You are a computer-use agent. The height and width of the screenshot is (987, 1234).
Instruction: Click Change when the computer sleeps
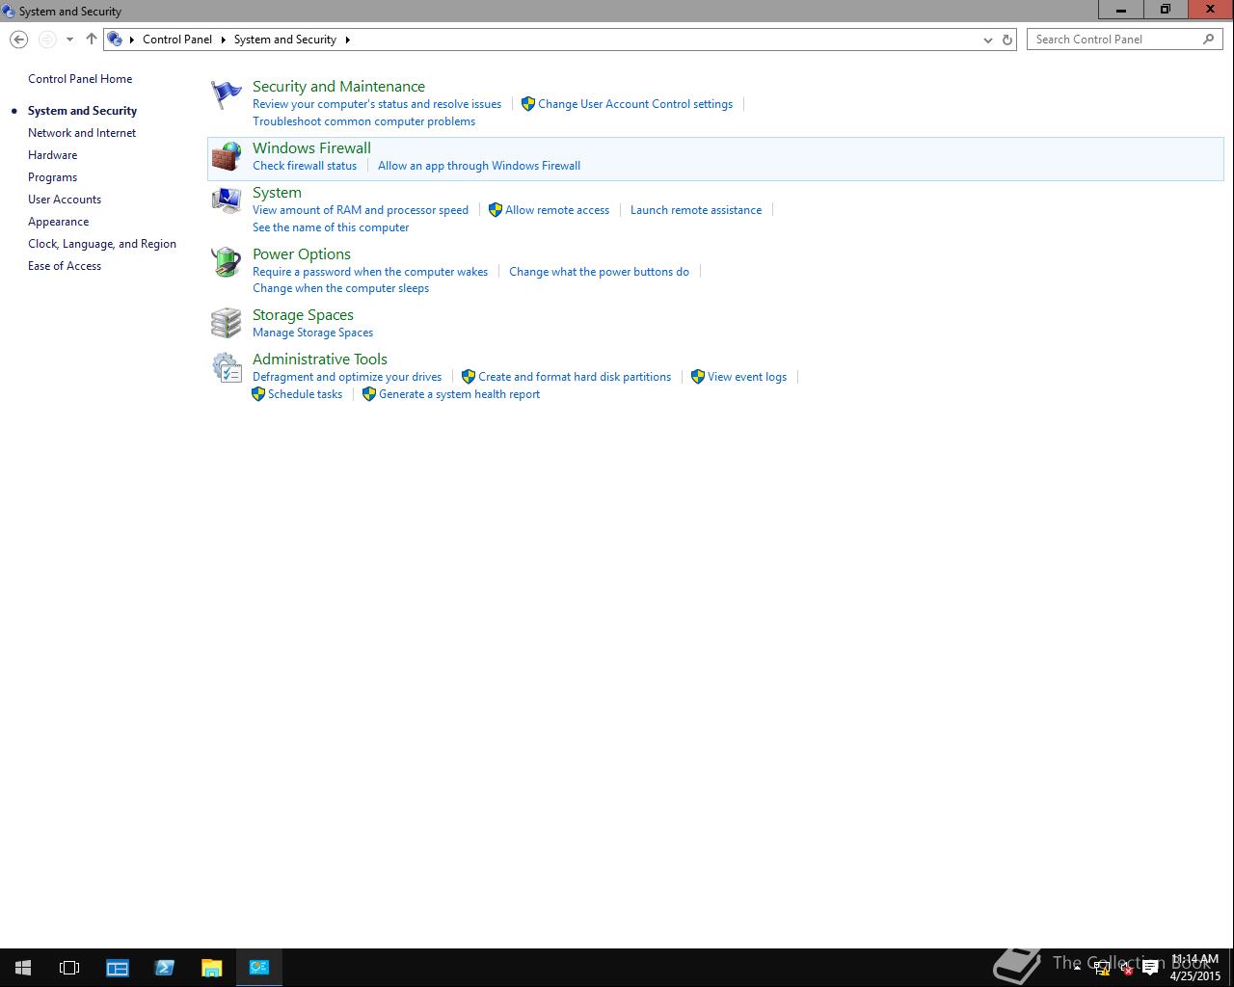(340, 288)
